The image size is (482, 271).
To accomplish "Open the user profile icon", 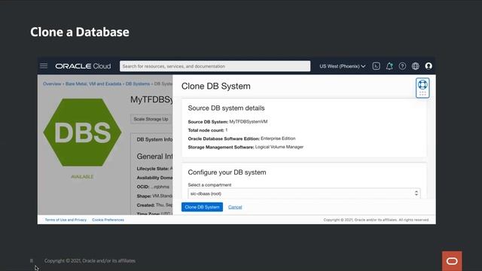I will coord(429,66).
